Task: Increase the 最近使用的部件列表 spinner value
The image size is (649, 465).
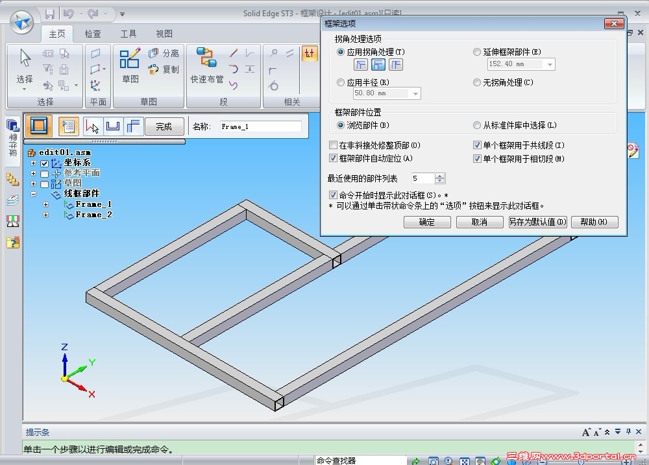Action: 440,176
